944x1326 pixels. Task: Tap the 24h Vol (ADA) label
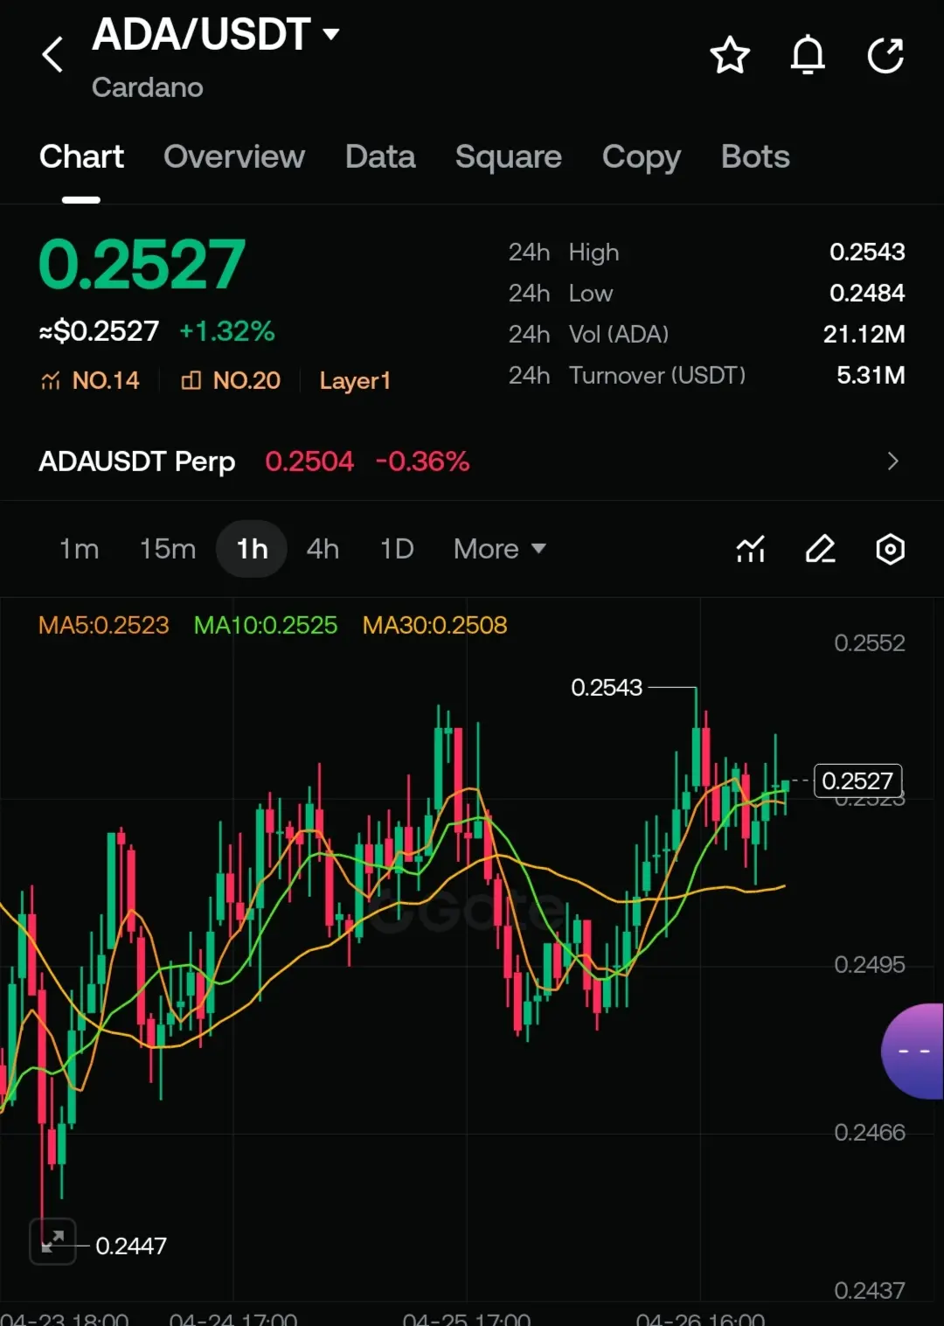[588, 334]
